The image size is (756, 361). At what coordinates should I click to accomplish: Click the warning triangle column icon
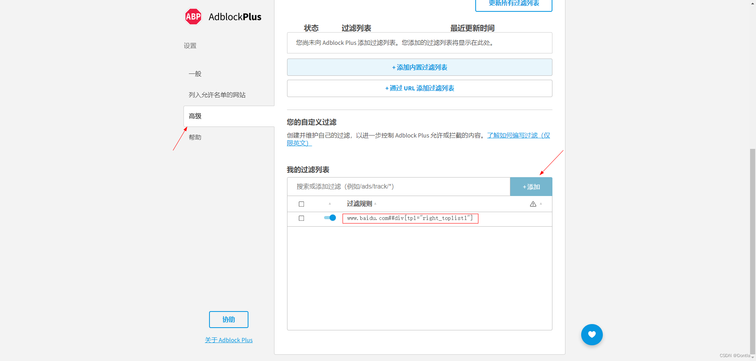(533, 204)
